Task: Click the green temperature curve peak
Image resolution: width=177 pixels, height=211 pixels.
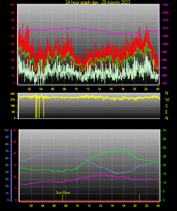Action: (121, 149)
